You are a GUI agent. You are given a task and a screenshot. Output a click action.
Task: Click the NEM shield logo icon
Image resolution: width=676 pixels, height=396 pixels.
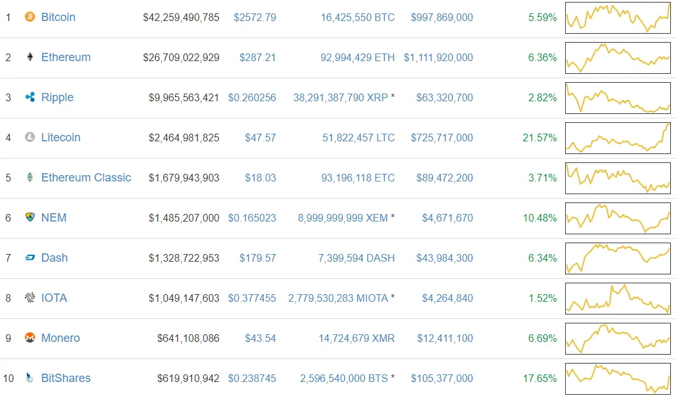(x=30, y=217)
